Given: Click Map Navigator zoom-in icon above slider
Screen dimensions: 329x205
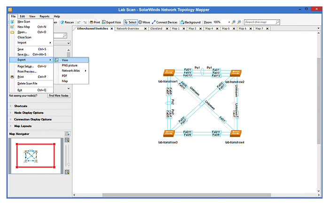Looking at the screenshot, I should (x=67, y=140).
